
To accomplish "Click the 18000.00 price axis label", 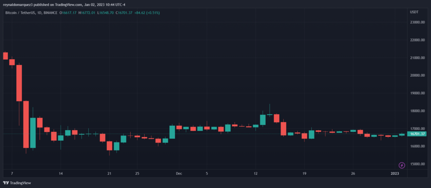I will pos(417,111).
